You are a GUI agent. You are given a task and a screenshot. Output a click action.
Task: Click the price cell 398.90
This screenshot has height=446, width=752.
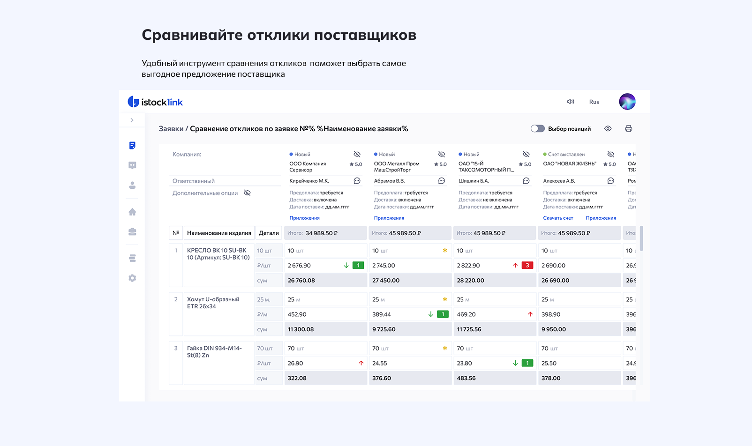579,314
